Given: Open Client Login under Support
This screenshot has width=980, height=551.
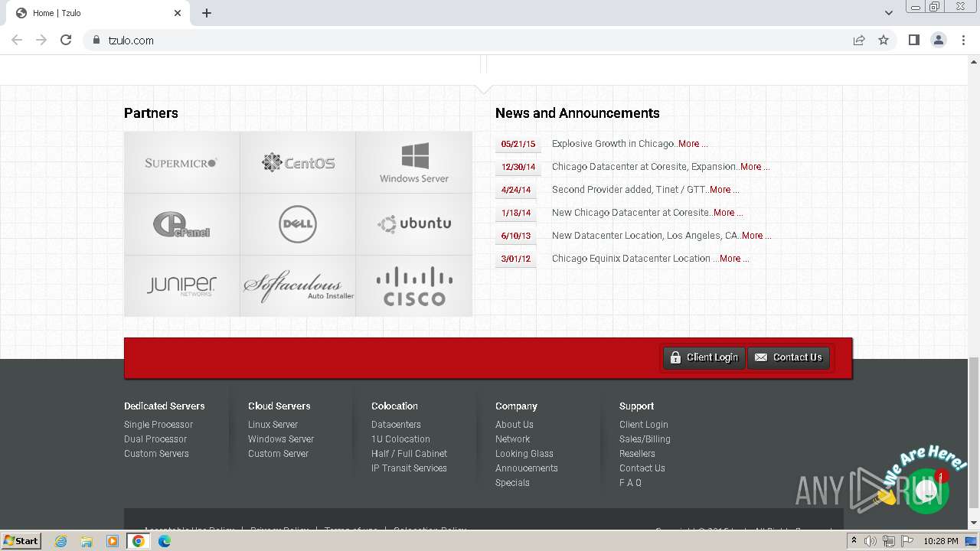Looking at the screenshot, I should point(644,425).
